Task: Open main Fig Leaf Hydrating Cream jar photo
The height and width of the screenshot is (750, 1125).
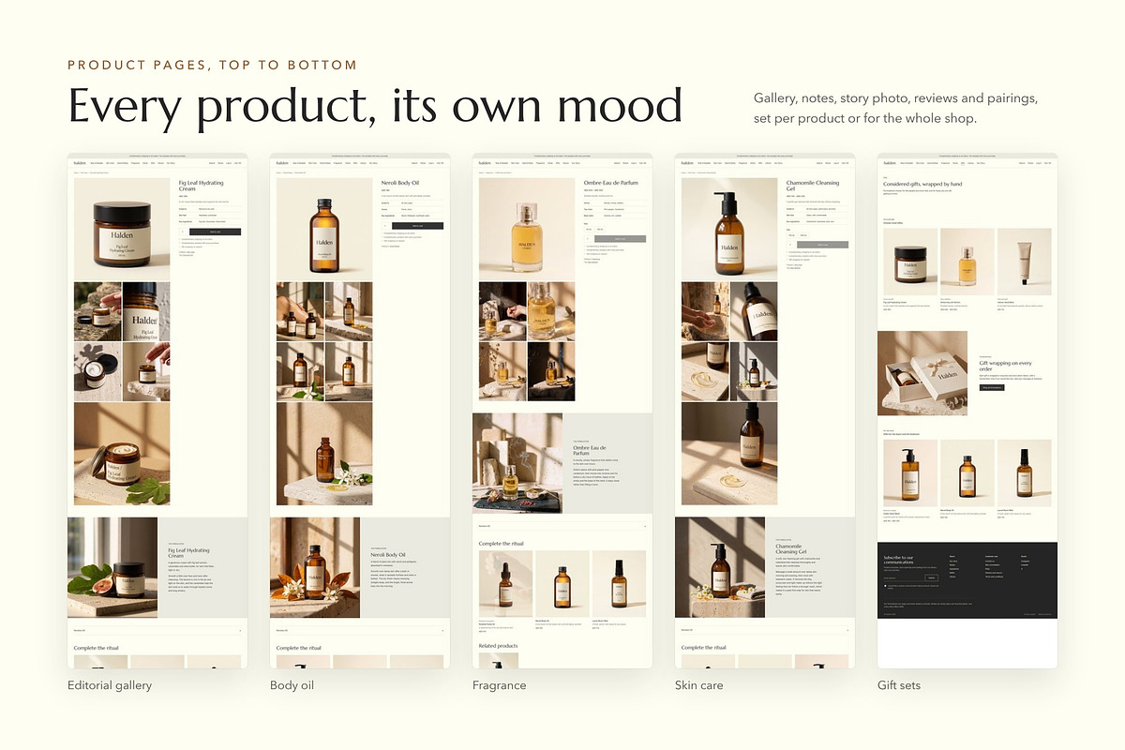Action: click(122, 229)
